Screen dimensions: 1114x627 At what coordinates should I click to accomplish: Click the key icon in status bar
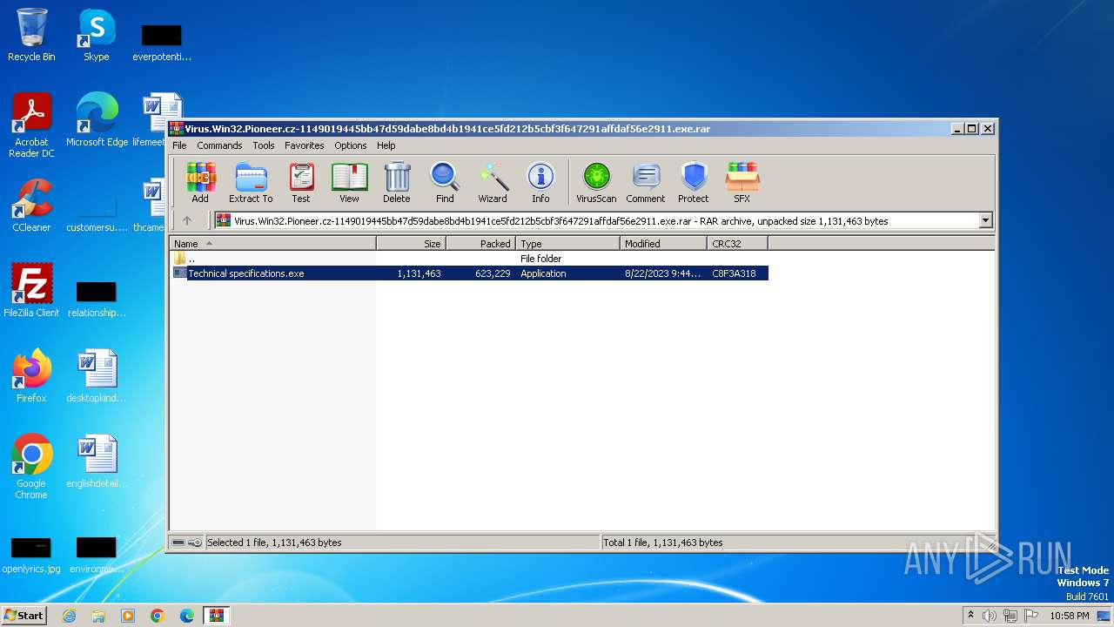click(195, 543)
